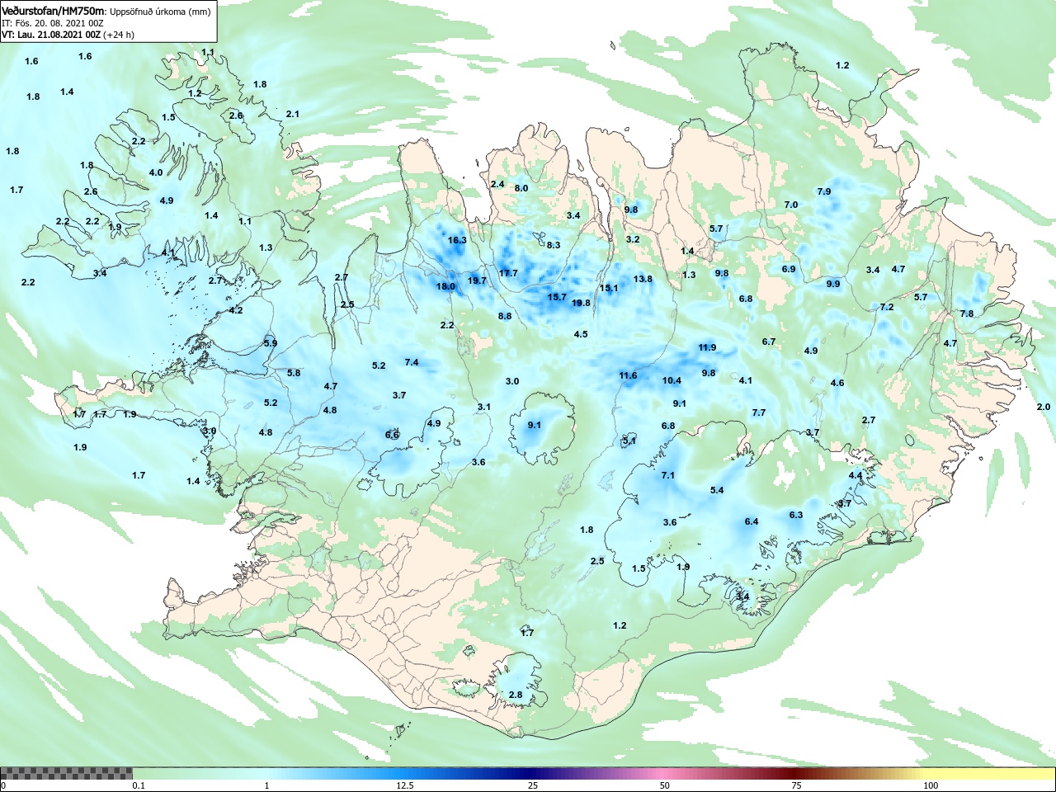Click the 12.5 label on the color scale
The height and width of the screenshot is (792, 1056).
pyautogui.click(x=404, y=785)
